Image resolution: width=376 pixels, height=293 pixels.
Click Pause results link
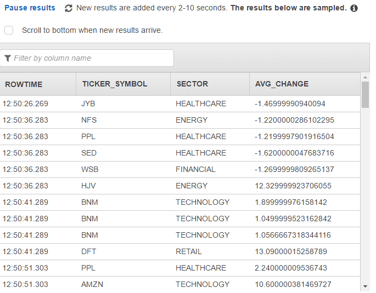point(30,8)
